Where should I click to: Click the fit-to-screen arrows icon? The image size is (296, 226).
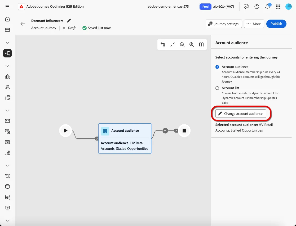(172, 44)
